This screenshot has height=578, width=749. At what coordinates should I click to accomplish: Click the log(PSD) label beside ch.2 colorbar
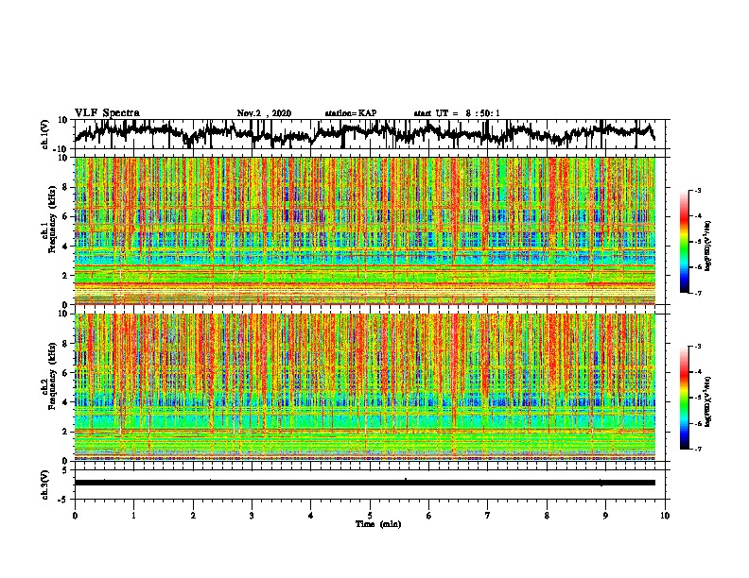click(x=707, y=401)
